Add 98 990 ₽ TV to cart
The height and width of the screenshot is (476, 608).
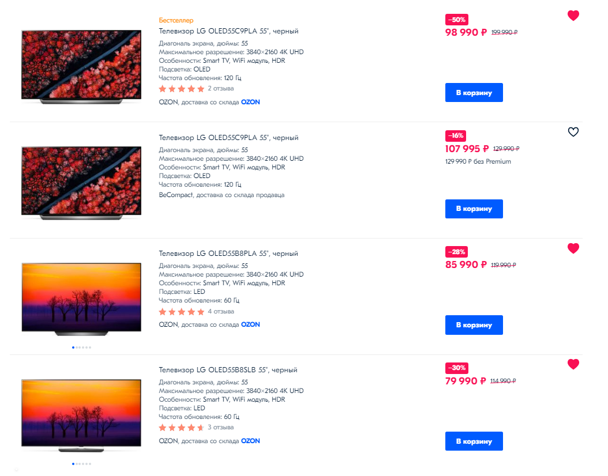point(474,93)
